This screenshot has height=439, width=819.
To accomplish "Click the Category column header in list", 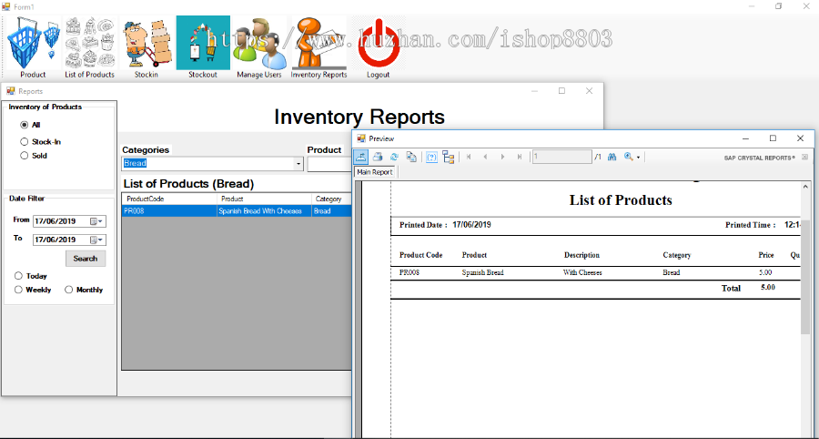I will coord(331,199).
